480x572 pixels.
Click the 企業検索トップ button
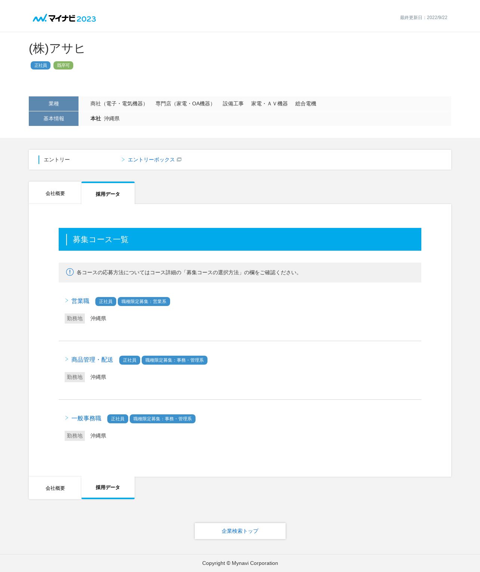tap(240, 531)
